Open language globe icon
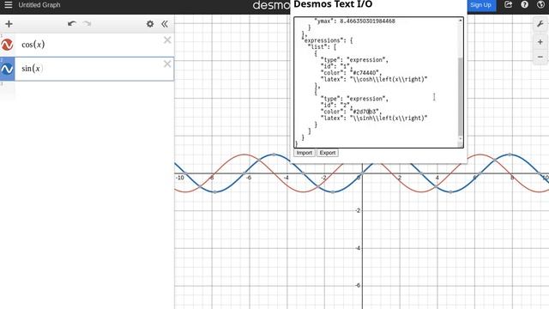This screenshot has height=309, width=549. [x=540, y=5]
